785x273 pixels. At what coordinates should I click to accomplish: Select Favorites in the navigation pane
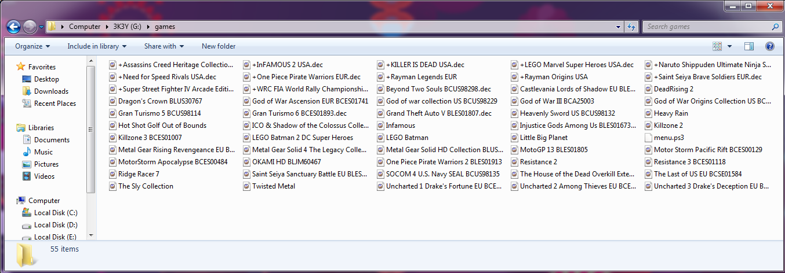click(42, 67)
